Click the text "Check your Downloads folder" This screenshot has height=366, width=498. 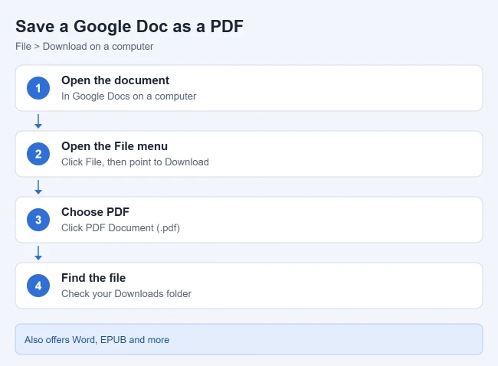pos(126,293)
